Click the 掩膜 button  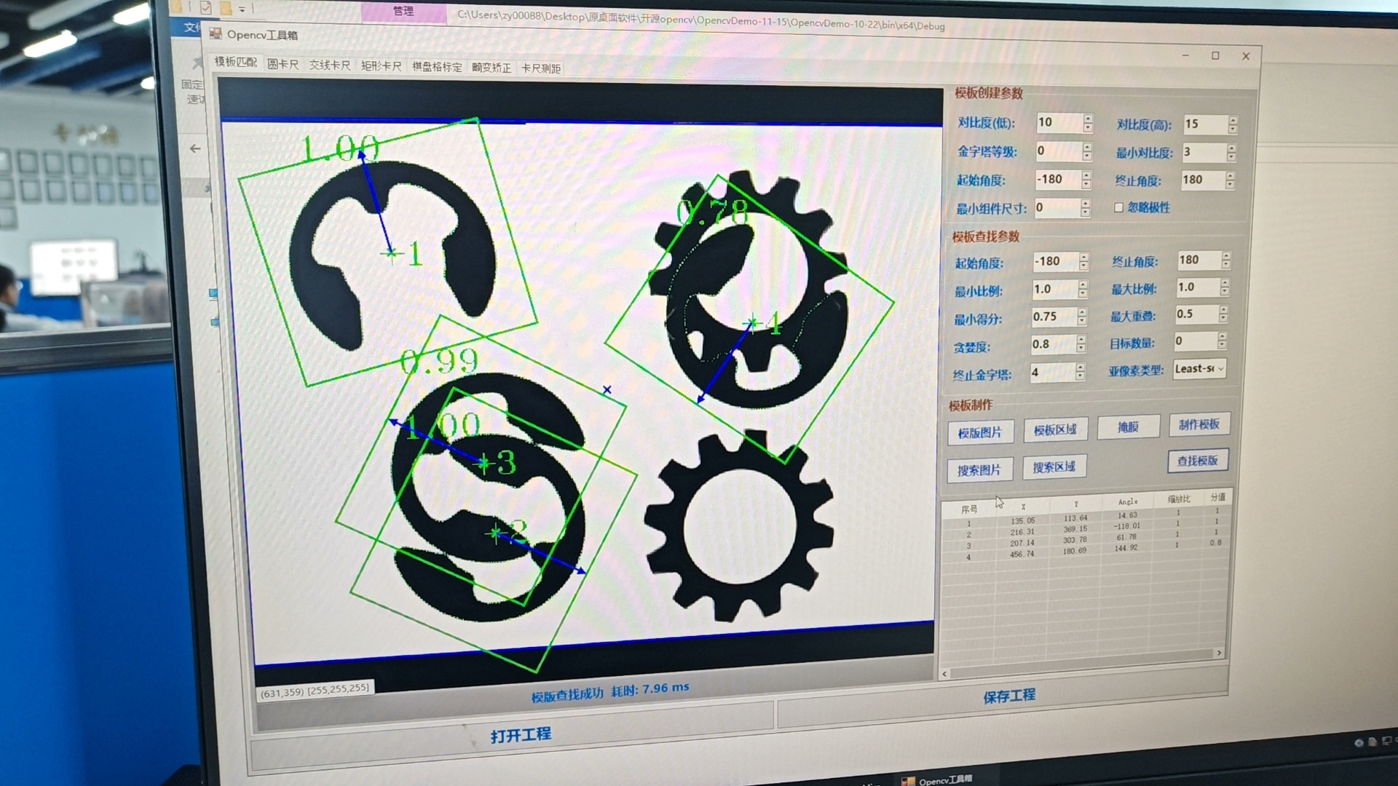click(1128, 427)
